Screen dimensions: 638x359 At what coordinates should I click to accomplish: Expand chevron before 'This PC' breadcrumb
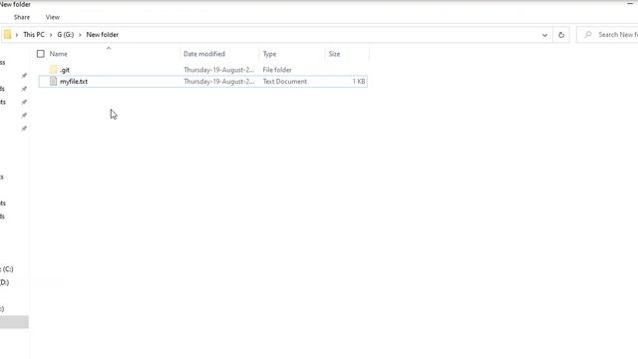tap(17, 35)
